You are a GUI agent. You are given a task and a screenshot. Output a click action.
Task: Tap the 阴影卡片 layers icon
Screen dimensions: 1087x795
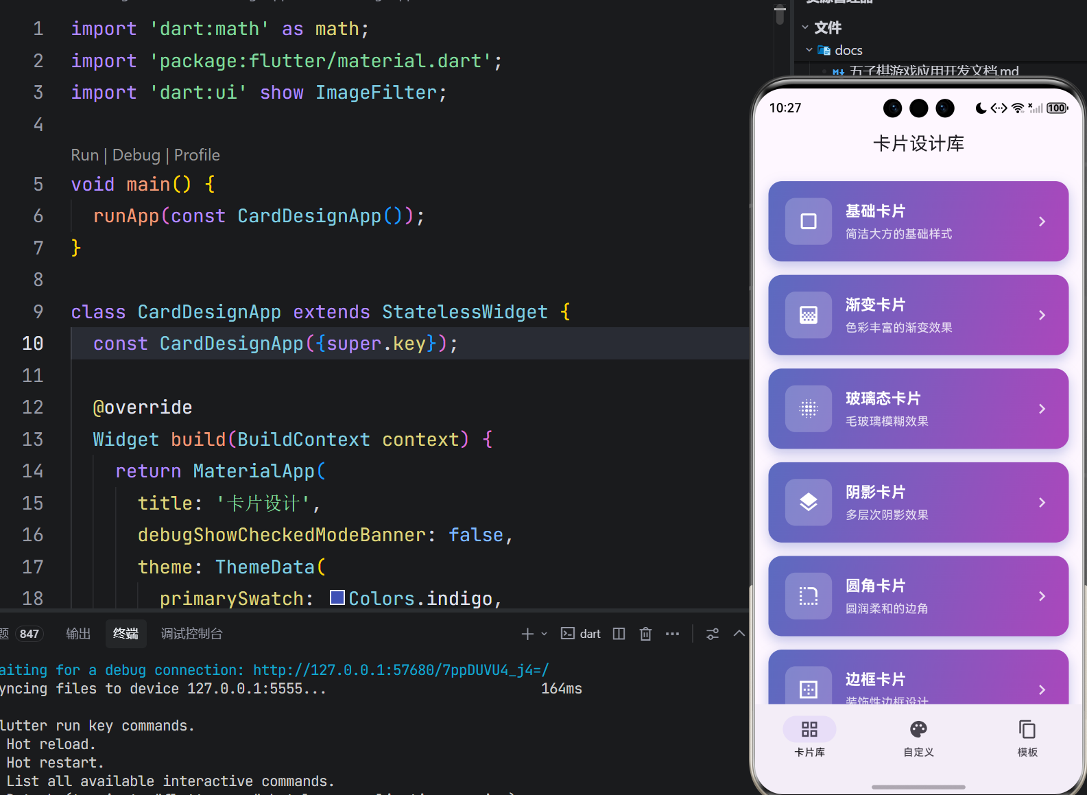[x=809, y=502]
